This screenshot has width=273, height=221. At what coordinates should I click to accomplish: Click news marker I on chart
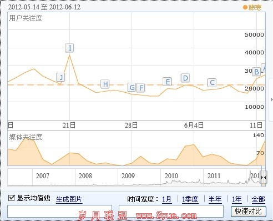tap(69, 48)
